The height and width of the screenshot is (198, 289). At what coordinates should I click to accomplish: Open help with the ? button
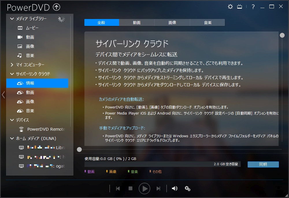pyautogui.click(x=253, y=6)
